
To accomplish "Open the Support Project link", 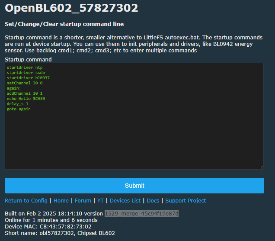I will pyautogui.click(x=185, y=200).
